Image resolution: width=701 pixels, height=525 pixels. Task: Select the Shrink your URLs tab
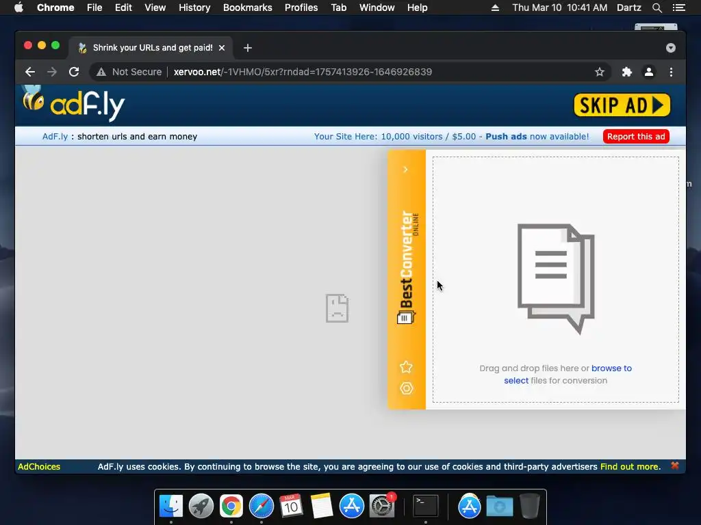pos(151,48)
